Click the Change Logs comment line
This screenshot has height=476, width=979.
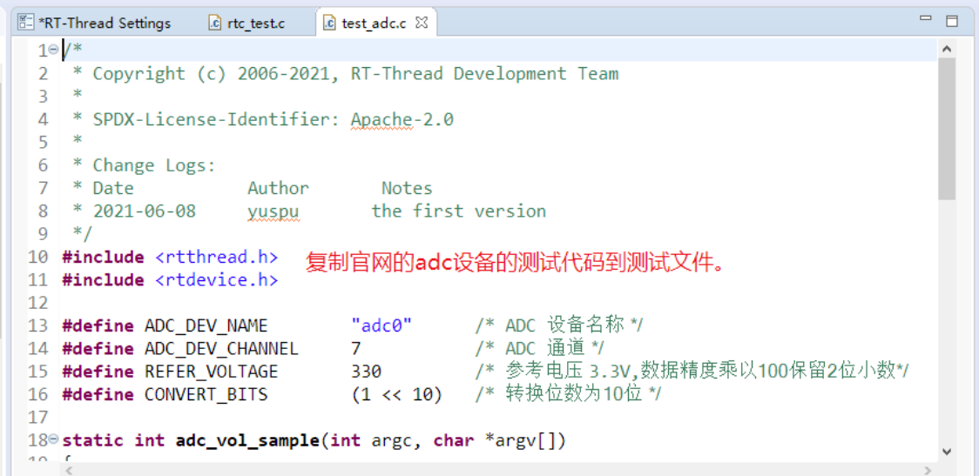154,165
